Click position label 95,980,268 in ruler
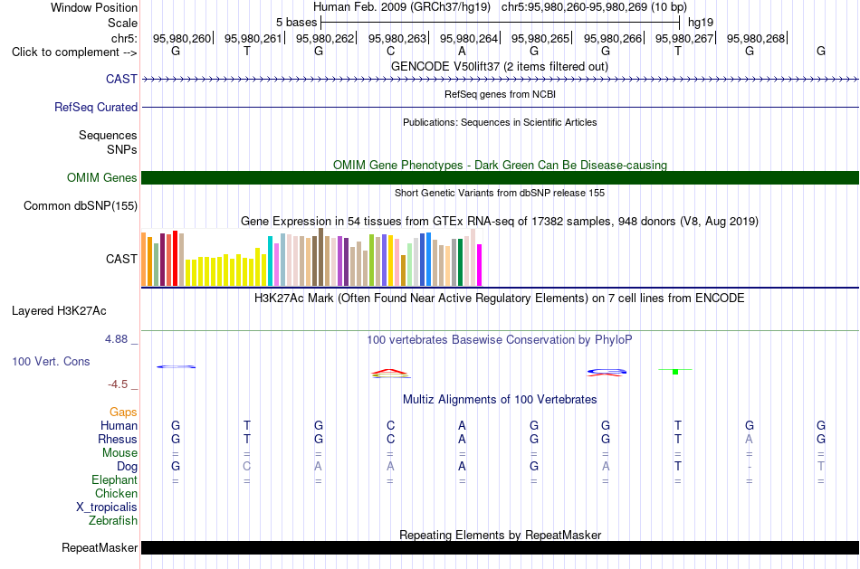860x569 pixels. (x=756, y=38)
